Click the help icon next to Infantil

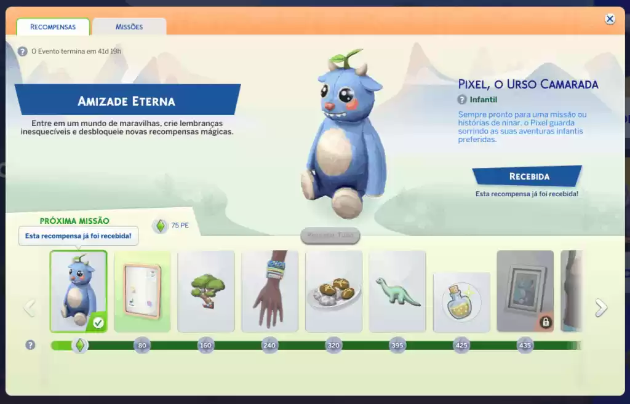click(x=462, y=100)
